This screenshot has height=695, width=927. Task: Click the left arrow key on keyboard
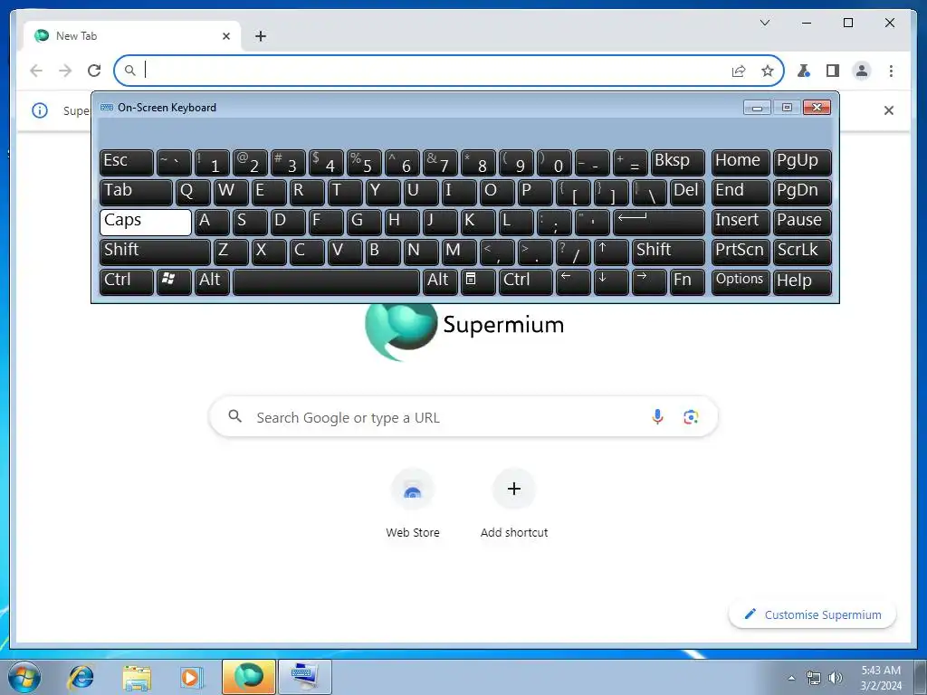tap(573, 282)
